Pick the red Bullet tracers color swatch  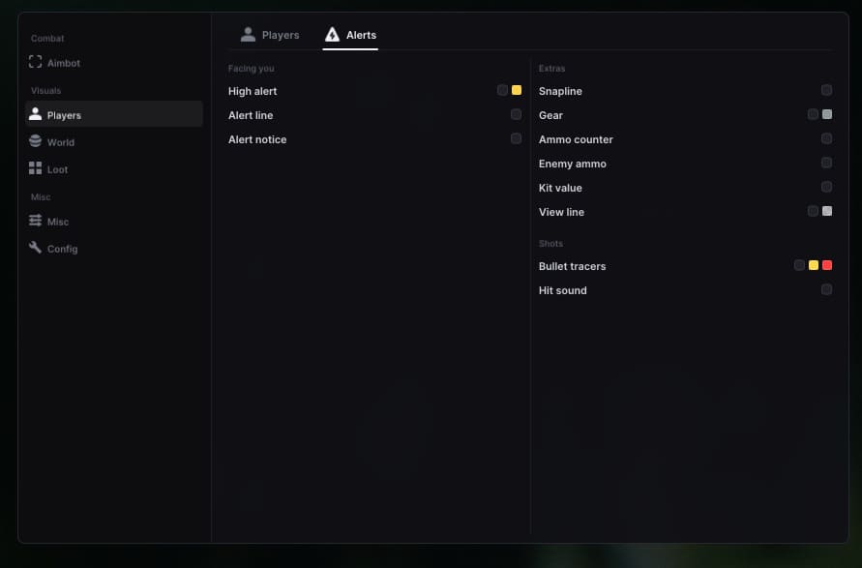(x=827, y=265)
